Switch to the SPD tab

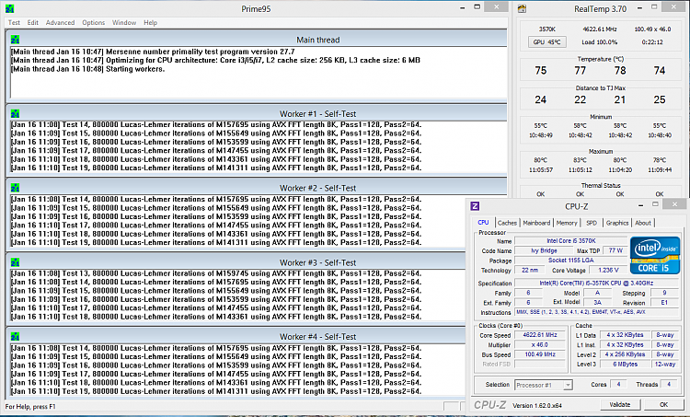592,223
